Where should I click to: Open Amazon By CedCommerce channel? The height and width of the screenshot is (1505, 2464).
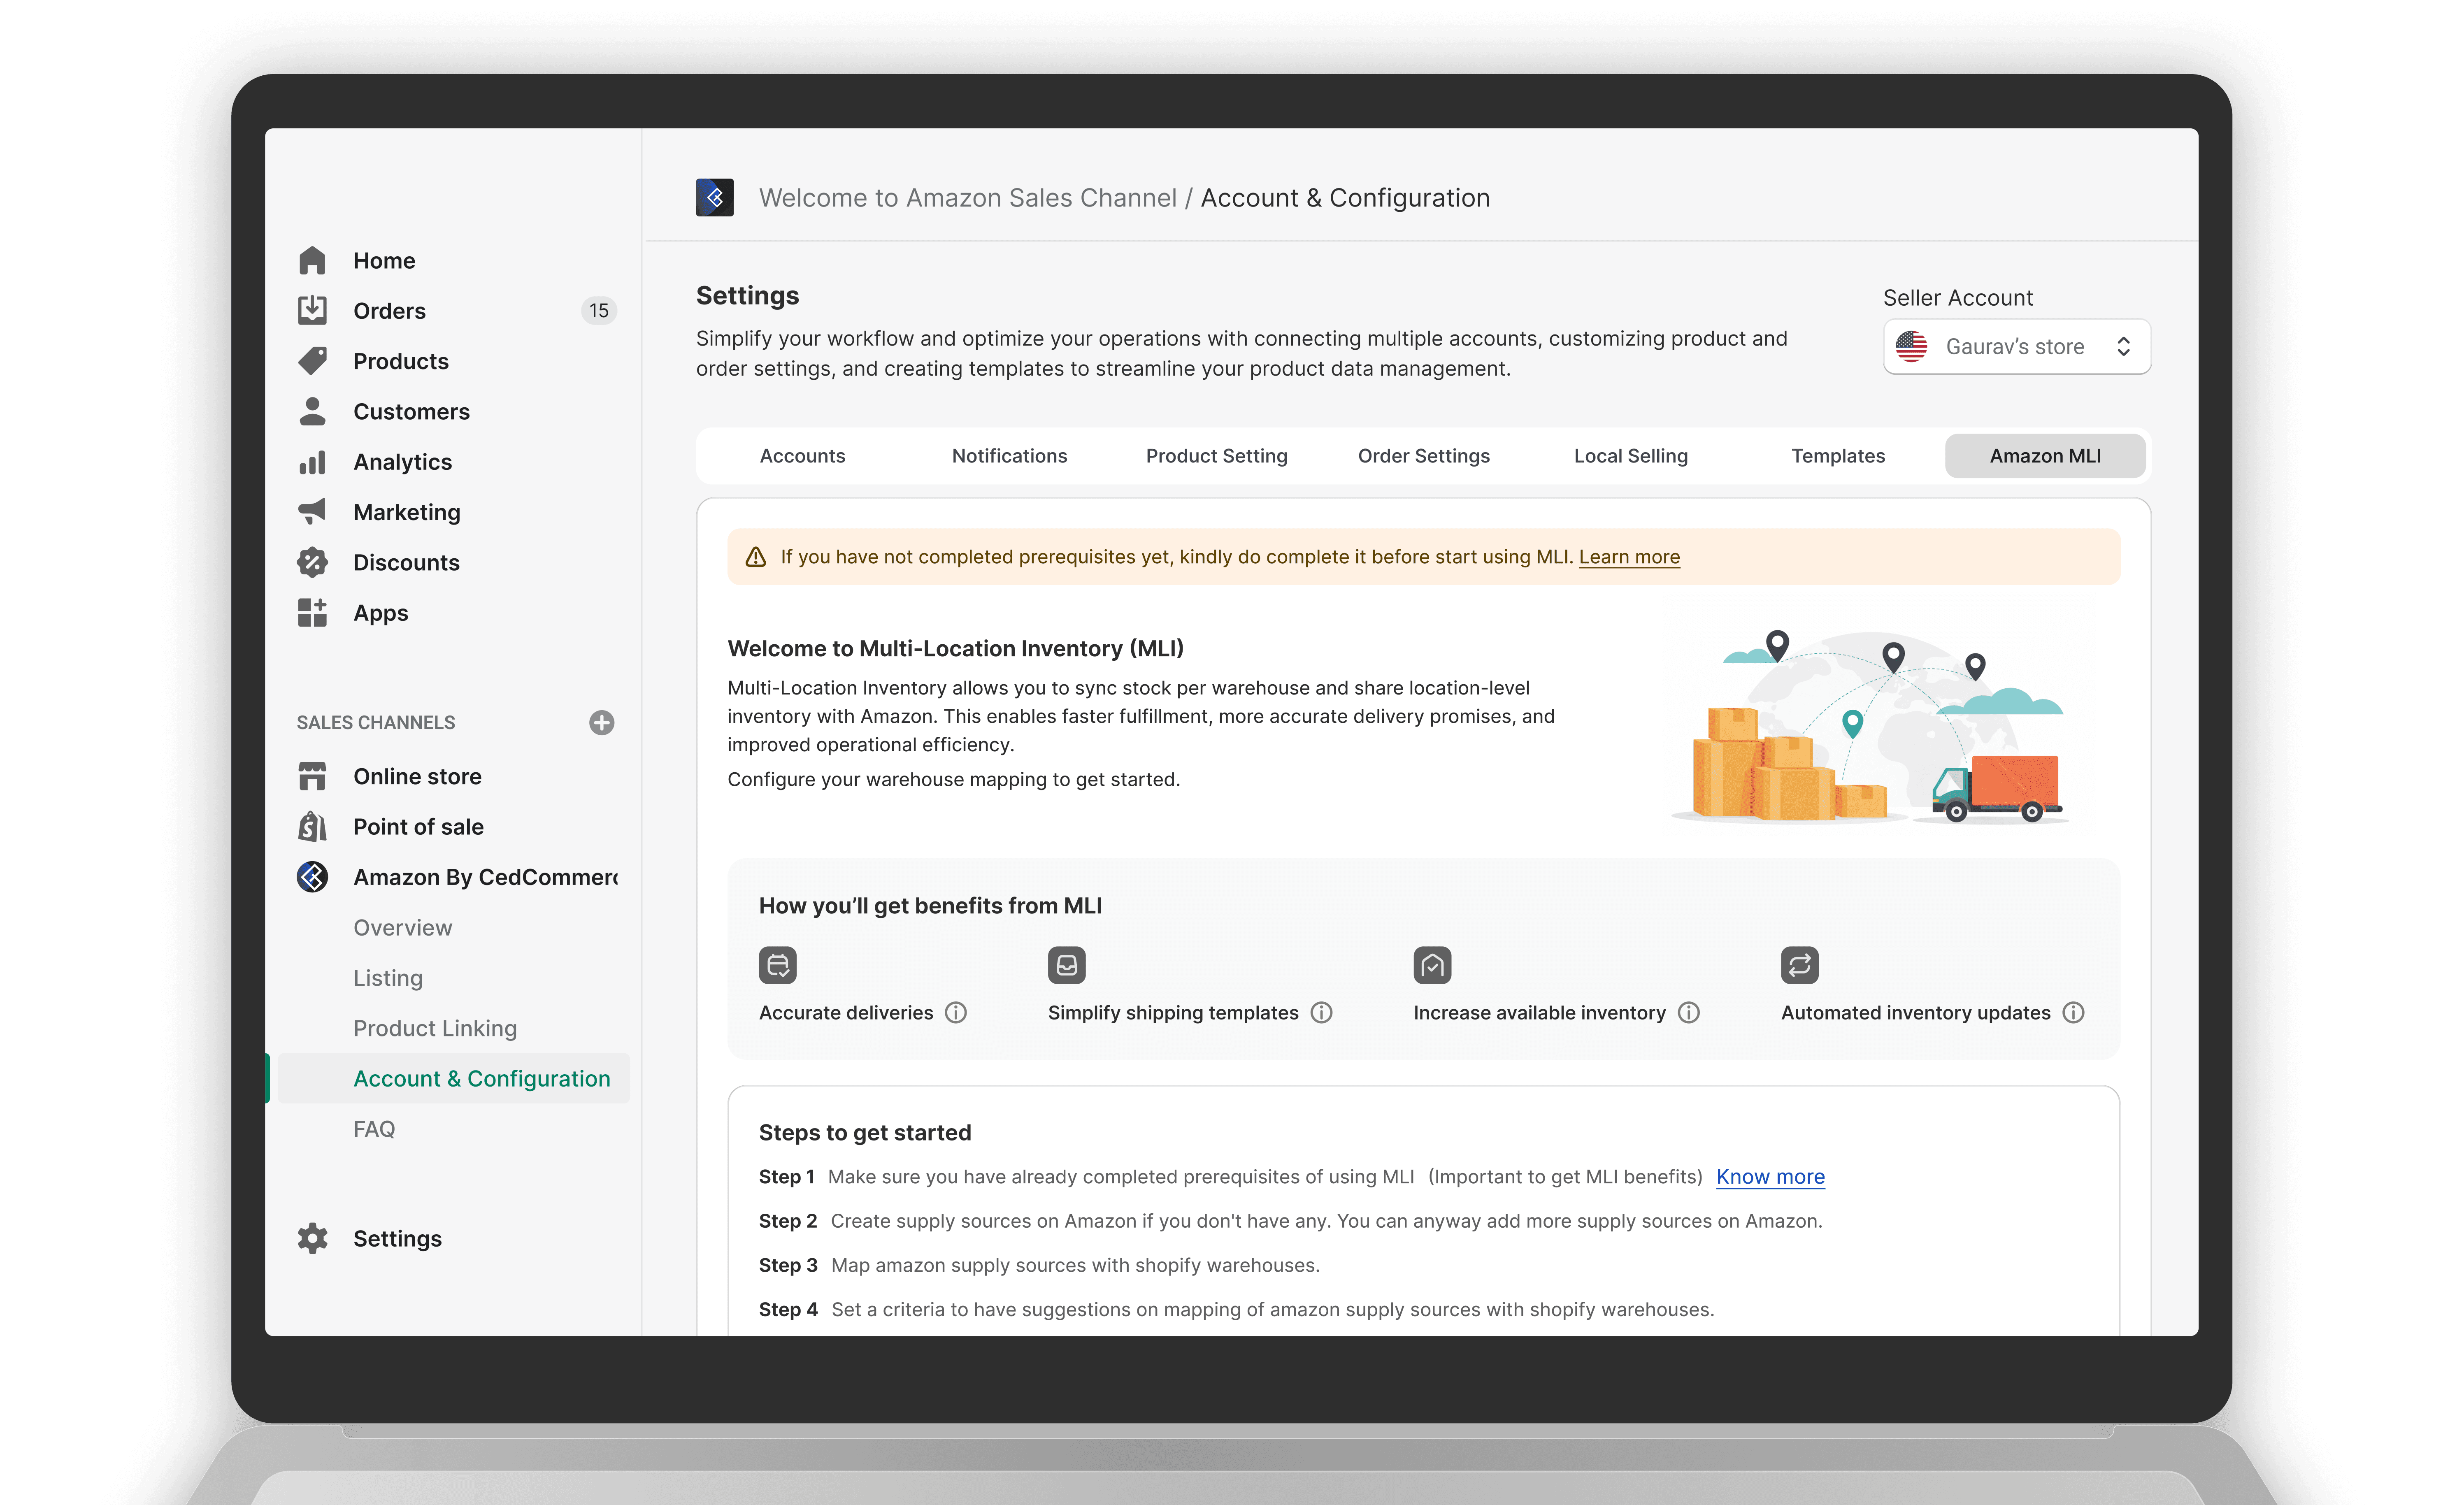pyautogui.click(x=485, y=877)
